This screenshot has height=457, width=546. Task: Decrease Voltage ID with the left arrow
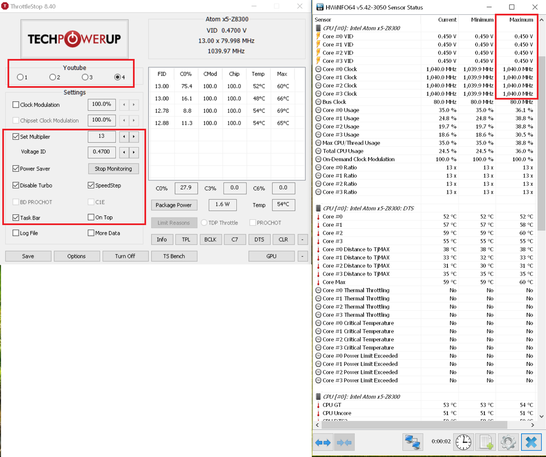124,152
